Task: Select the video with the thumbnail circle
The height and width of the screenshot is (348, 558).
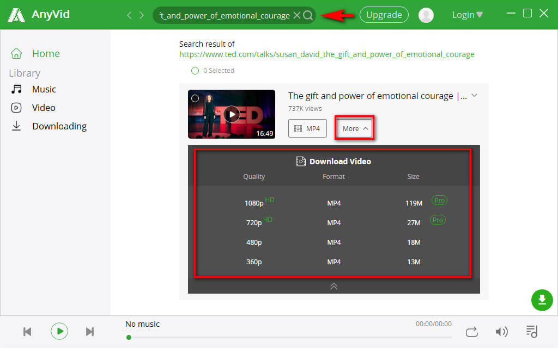Action: click(x=195, y=98)
